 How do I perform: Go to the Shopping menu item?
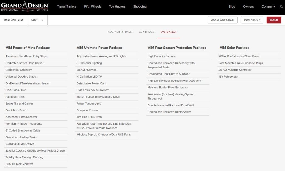(x=140, y=6)
